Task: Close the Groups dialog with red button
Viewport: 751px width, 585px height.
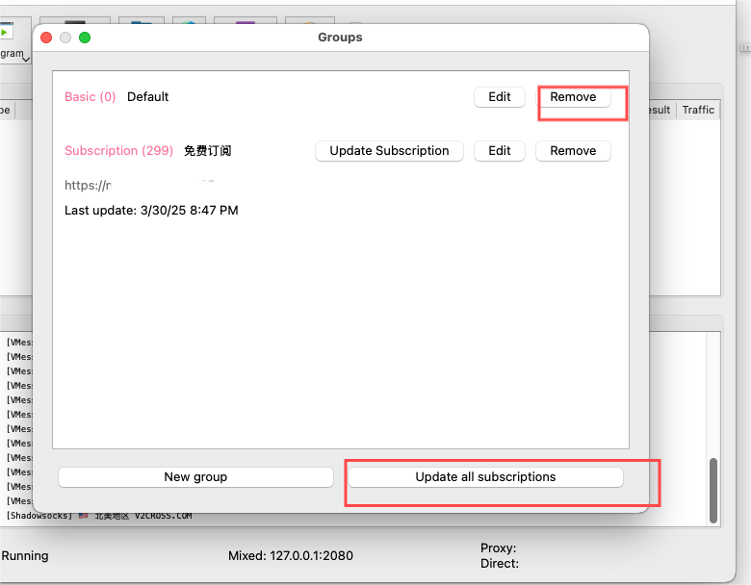Action: coord(46,38)
